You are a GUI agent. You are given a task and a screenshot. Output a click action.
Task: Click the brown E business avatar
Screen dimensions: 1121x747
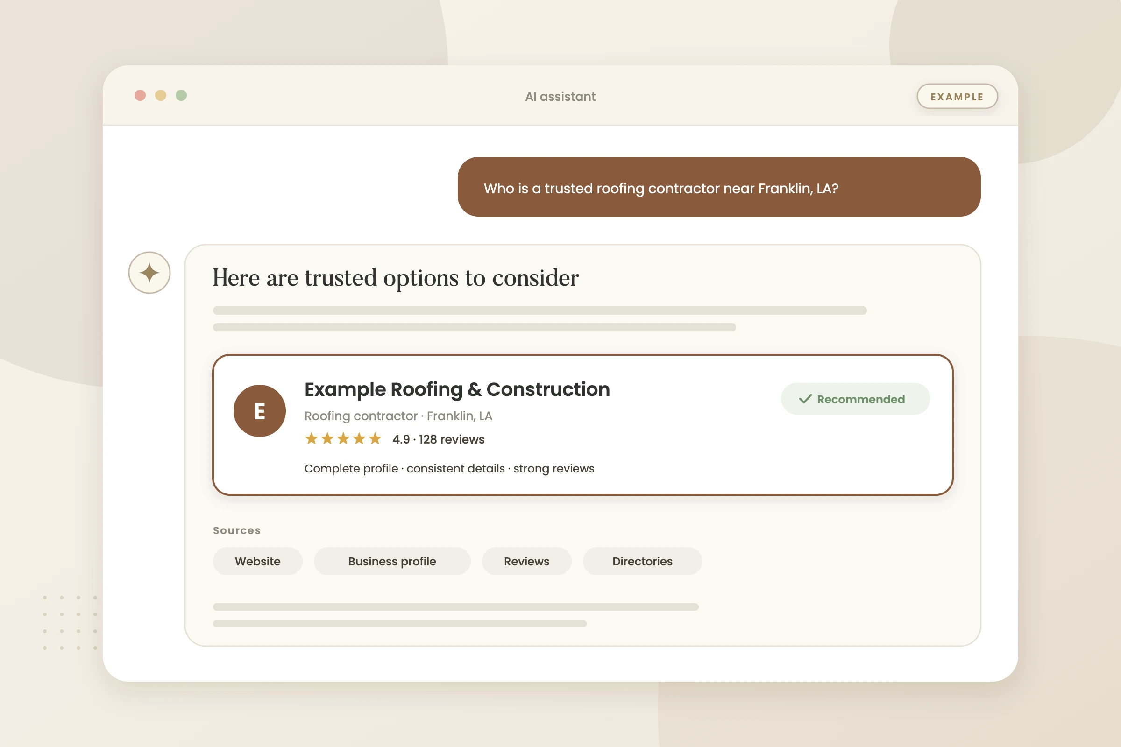tap(259, 411)
